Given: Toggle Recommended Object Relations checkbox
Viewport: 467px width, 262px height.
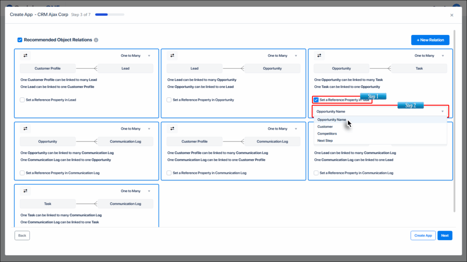Looking at the screenshot, I should coord(20,40).
